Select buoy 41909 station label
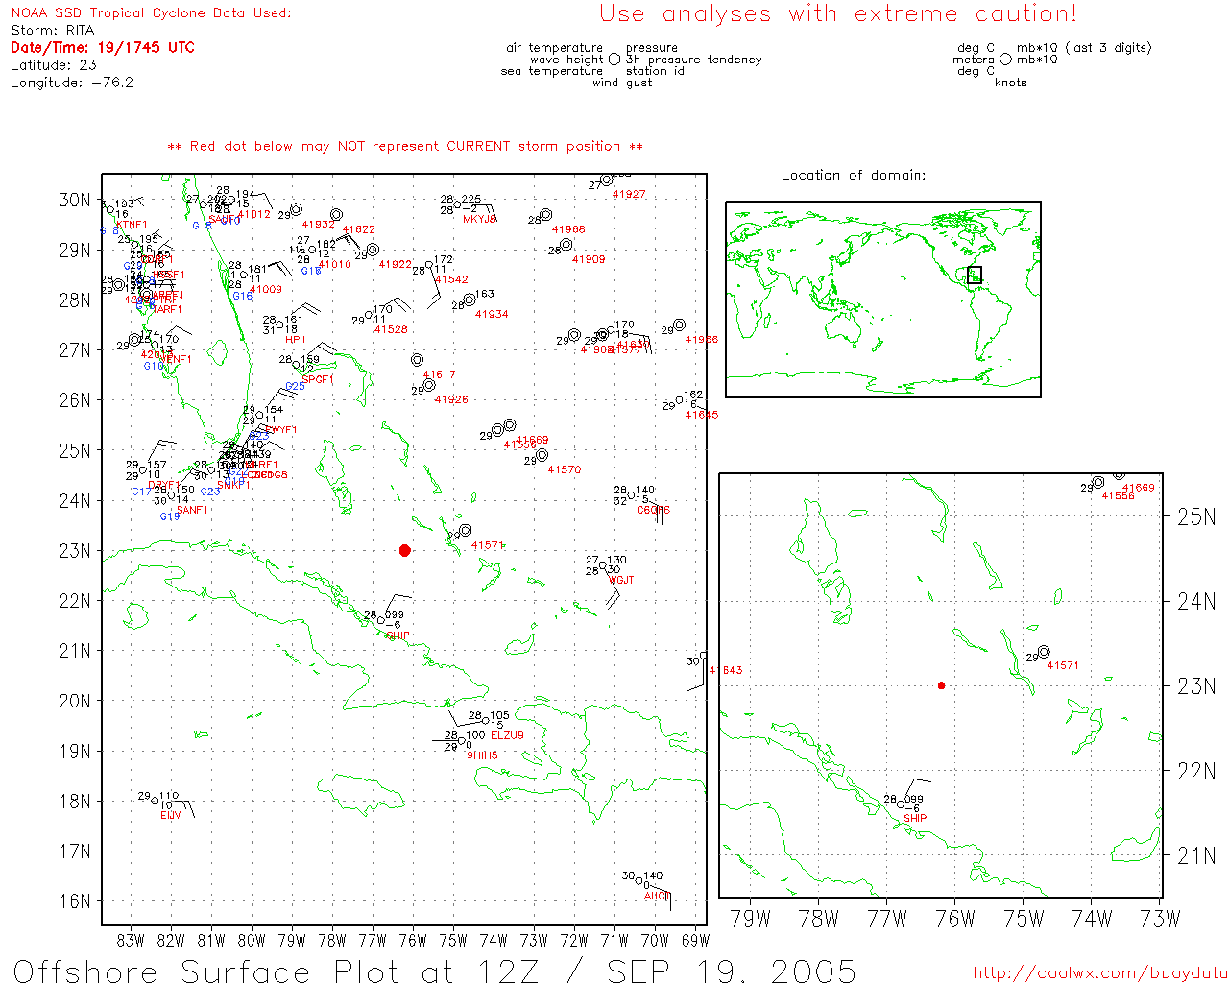Image resolution: width=1229 pixels, height=983 pixels. (589, 259)
